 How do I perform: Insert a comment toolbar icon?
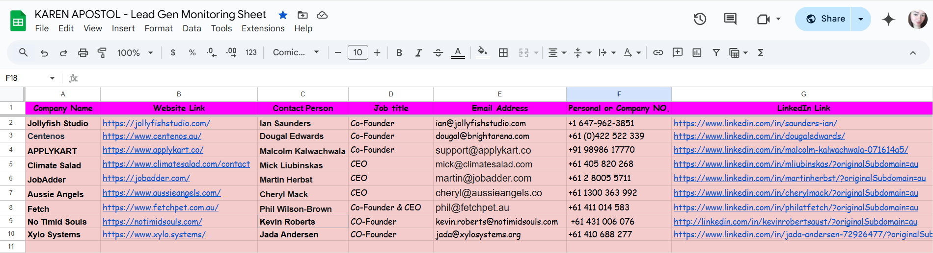pyautogui.click(x=678, y=52)
